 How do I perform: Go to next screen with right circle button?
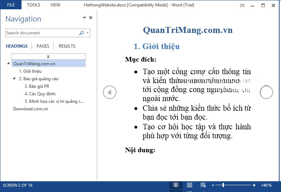point(267,92)
